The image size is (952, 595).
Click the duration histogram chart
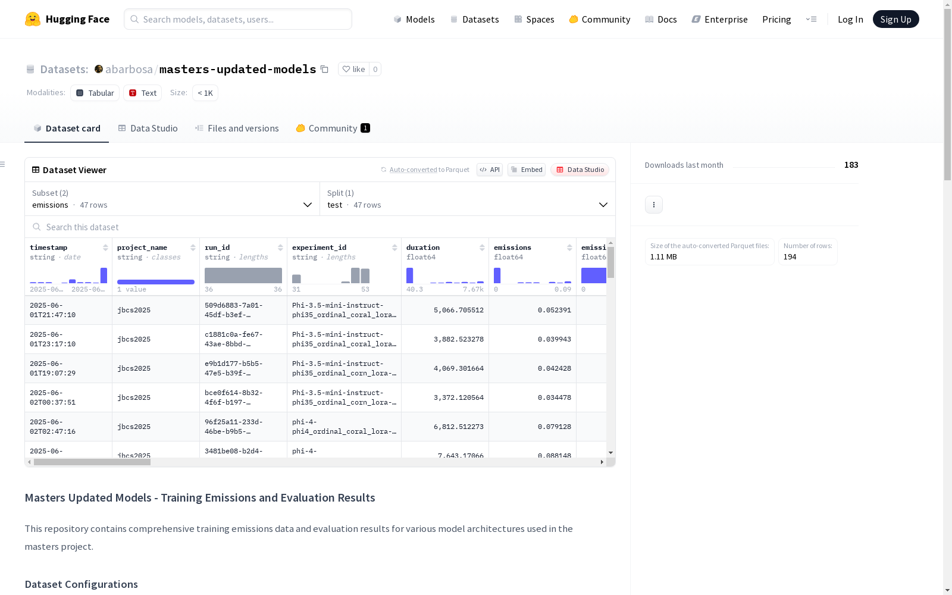click(445, 275)
